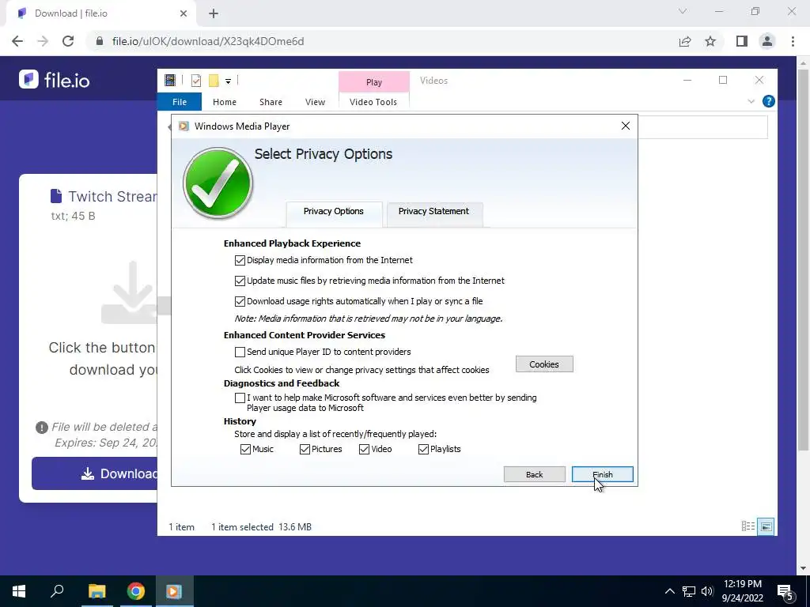Open the Home ribbon tab

pyautogui.click(x=224, y=102)
